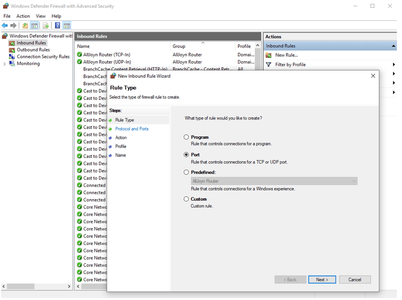Click the Windows Defender Firewall root node icon
Viewport: 402px width, 300px height.
coord(5,36)
